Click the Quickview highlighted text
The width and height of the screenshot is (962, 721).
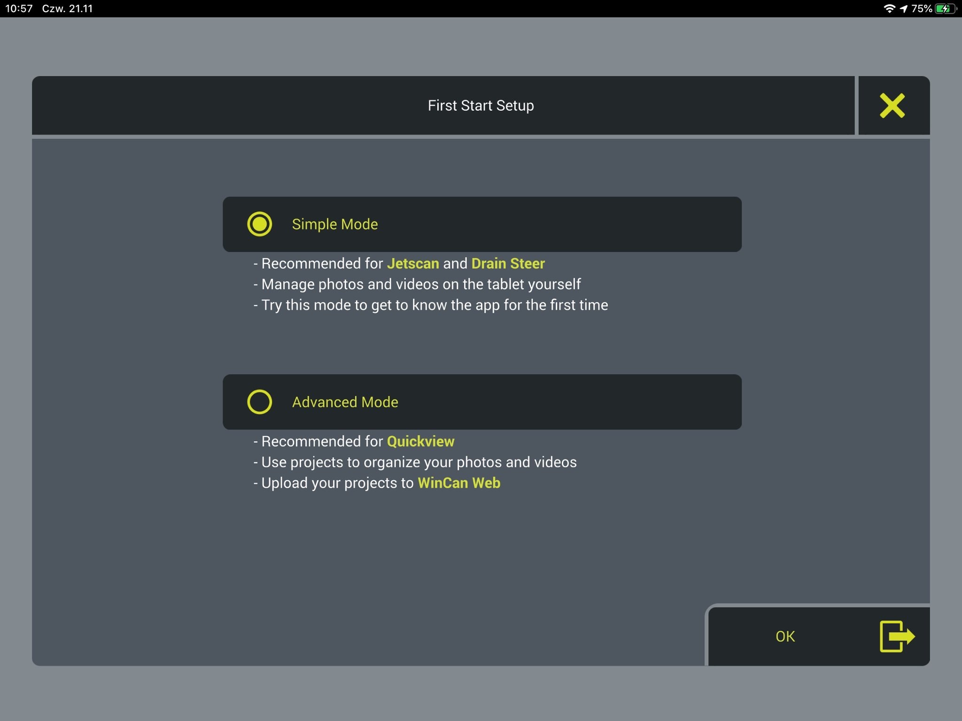(420, 441)
